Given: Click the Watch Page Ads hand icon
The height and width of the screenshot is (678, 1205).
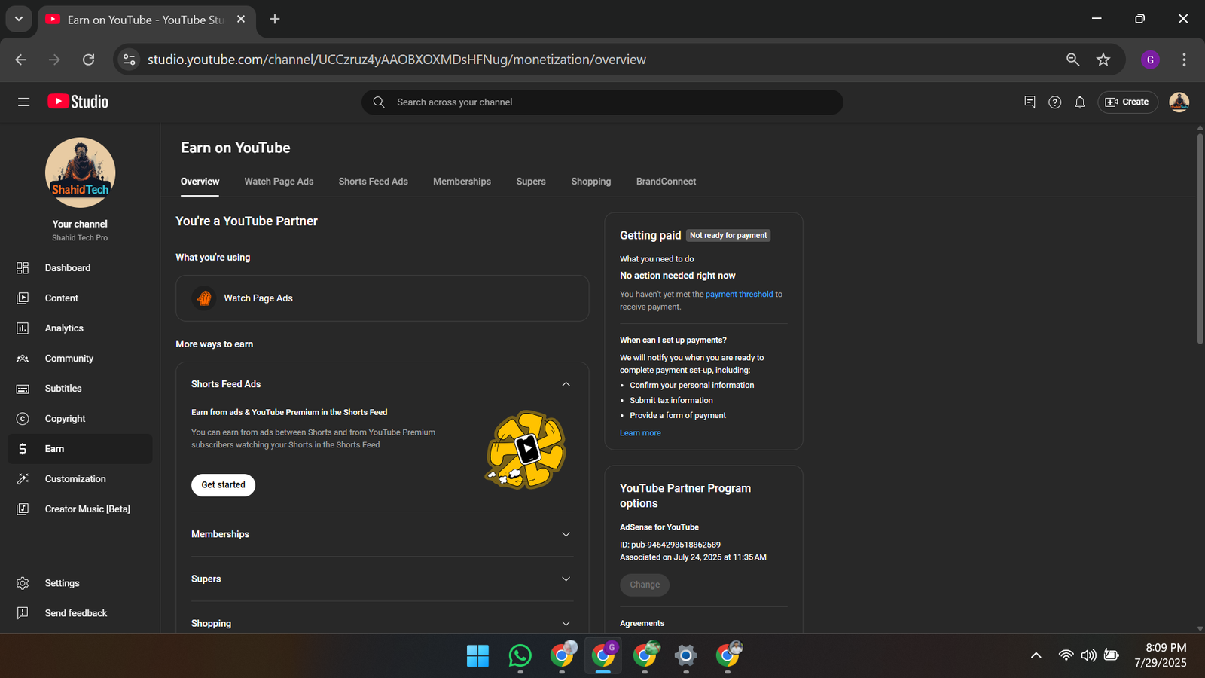Looking at the screenshot, I should click(203, 298).
